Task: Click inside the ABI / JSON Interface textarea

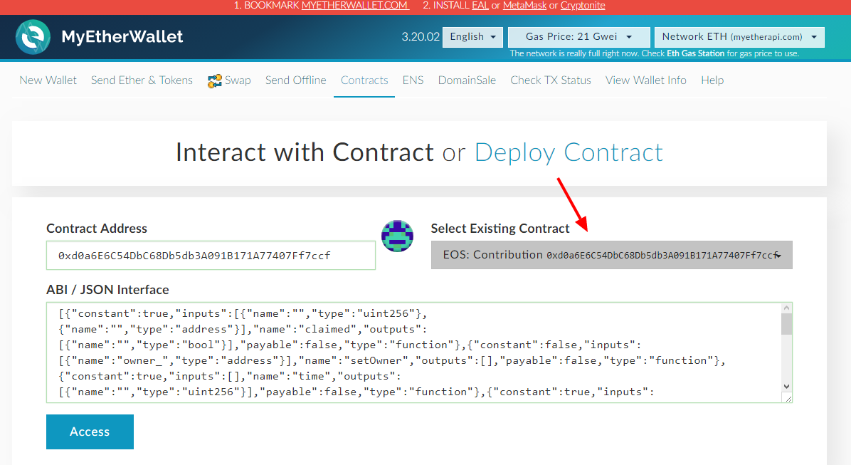Action: coord(413,352)
